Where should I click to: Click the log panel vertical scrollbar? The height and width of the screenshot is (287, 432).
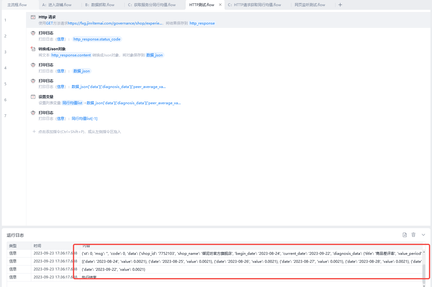coord(424,270)
